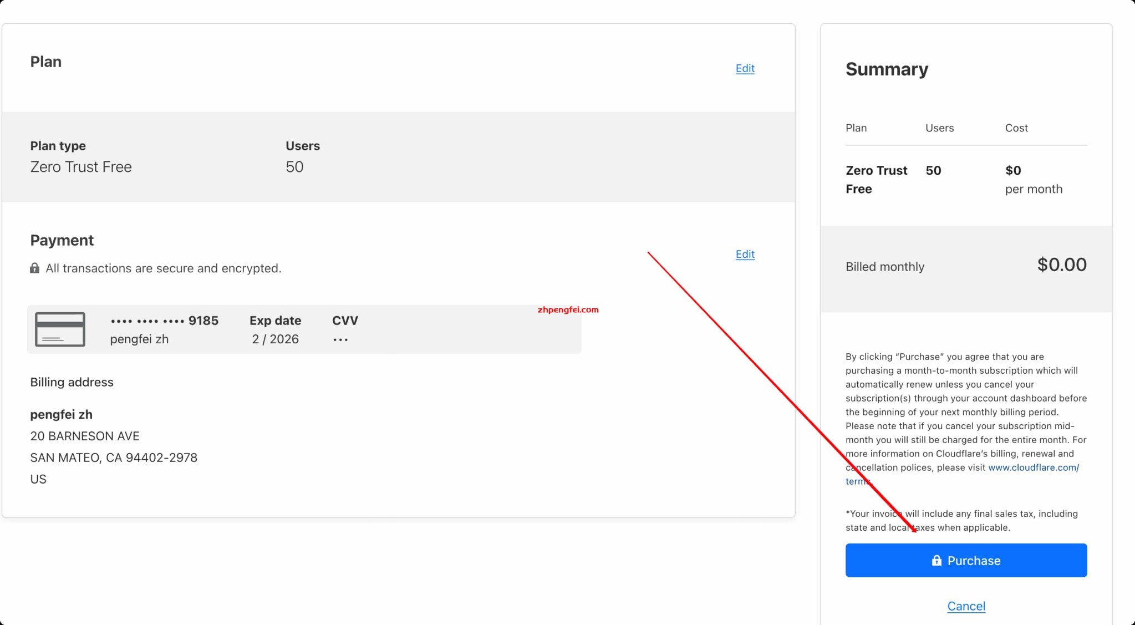Click the Cost column header in Summary

[x=1016, y=128]
